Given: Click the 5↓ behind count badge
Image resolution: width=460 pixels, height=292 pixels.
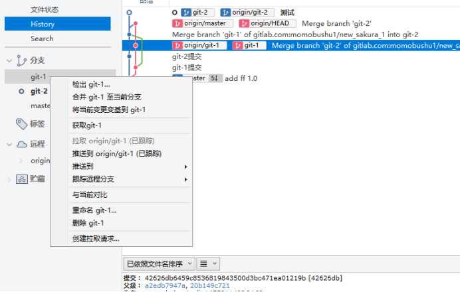Looking at the screenshot, I should [x=215, y=78].
